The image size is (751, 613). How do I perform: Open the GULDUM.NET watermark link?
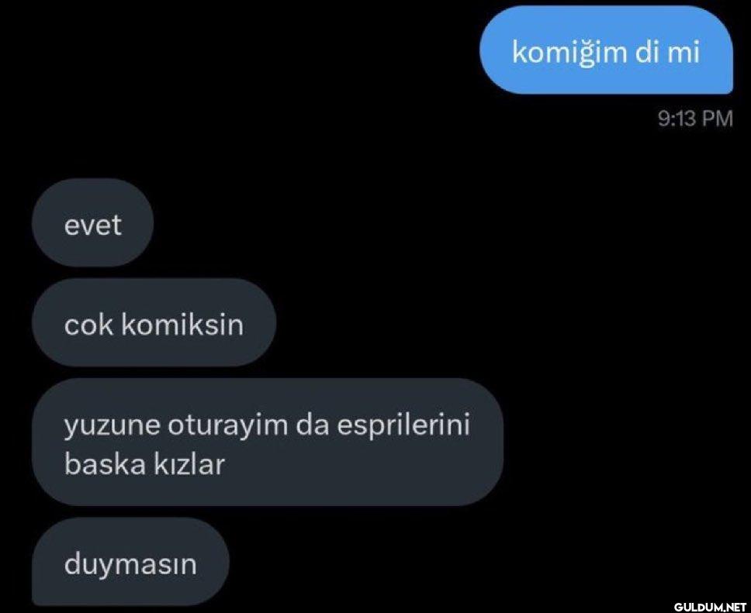[x=710, y=607]
